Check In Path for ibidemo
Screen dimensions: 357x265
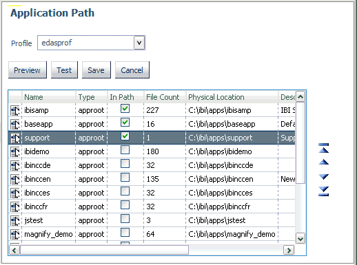125,150
